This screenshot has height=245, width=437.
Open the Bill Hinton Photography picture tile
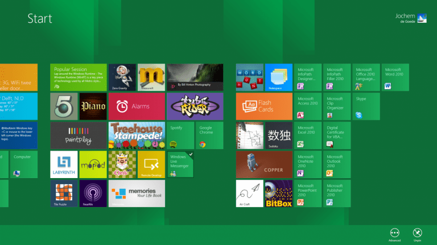tap(195, 77)
